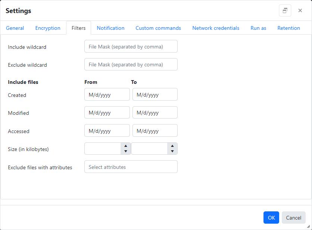Click the Created To date field

pyautogui.click(x=155, y=94)
